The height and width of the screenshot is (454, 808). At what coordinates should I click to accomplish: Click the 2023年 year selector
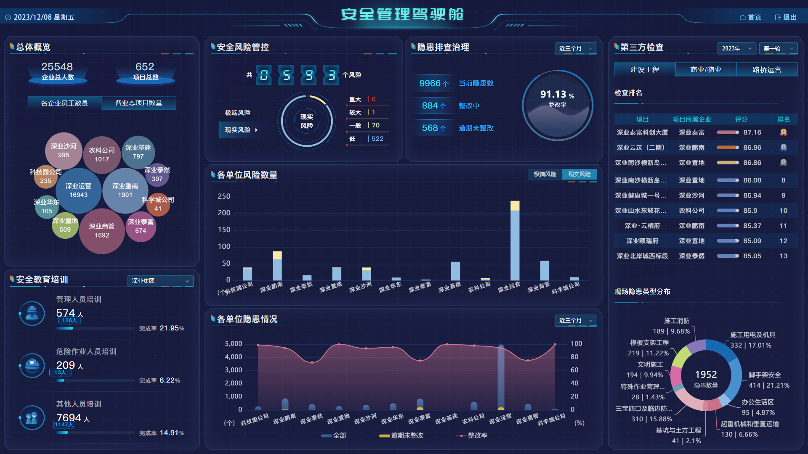tap(736, 48)
